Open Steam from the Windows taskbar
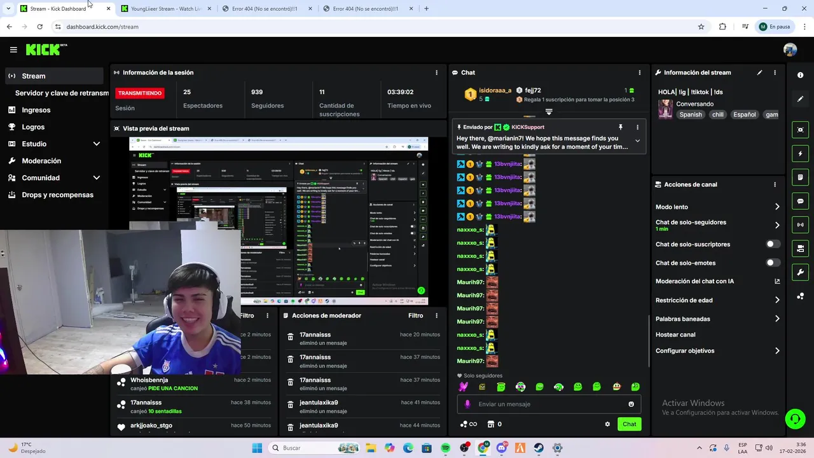This screenshot has width=814, height=458. coord(539,448)
